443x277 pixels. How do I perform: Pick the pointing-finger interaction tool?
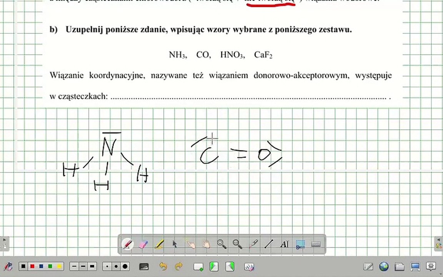[191, 244]
